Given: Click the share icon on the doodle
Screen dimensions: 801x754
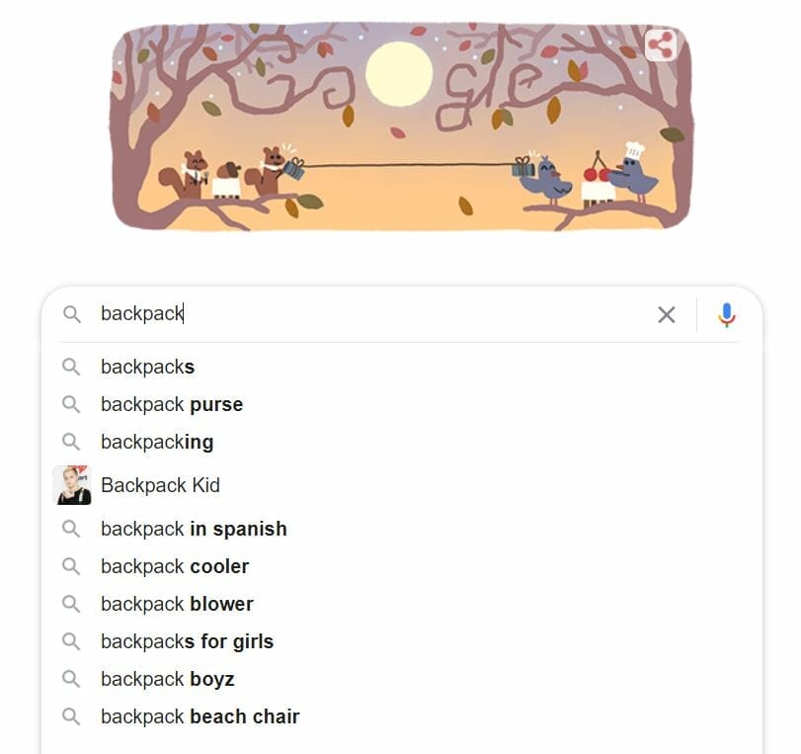Looking at the screenshot, I should [660, 45].
